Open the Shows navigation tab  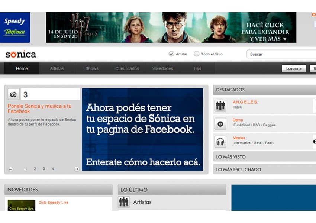click(x=92, y=68)
